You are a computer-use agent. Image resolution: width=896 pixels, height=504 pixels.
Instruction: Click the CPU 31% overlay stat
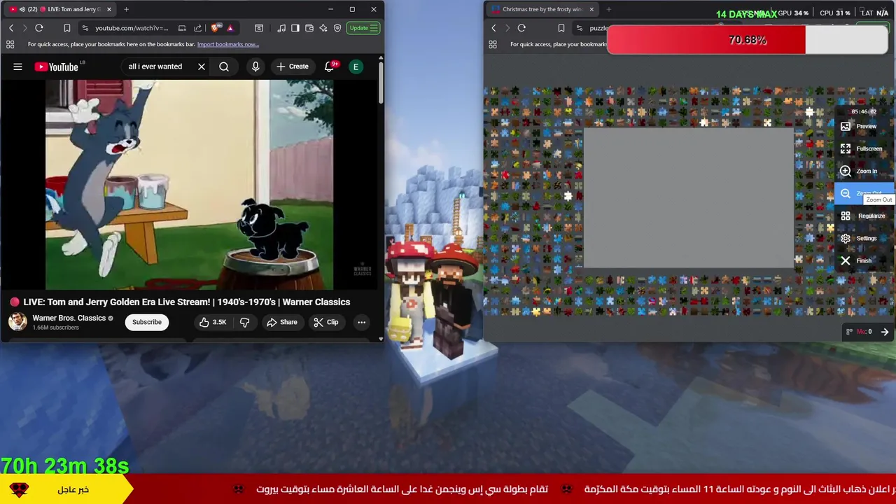point(835,13)
